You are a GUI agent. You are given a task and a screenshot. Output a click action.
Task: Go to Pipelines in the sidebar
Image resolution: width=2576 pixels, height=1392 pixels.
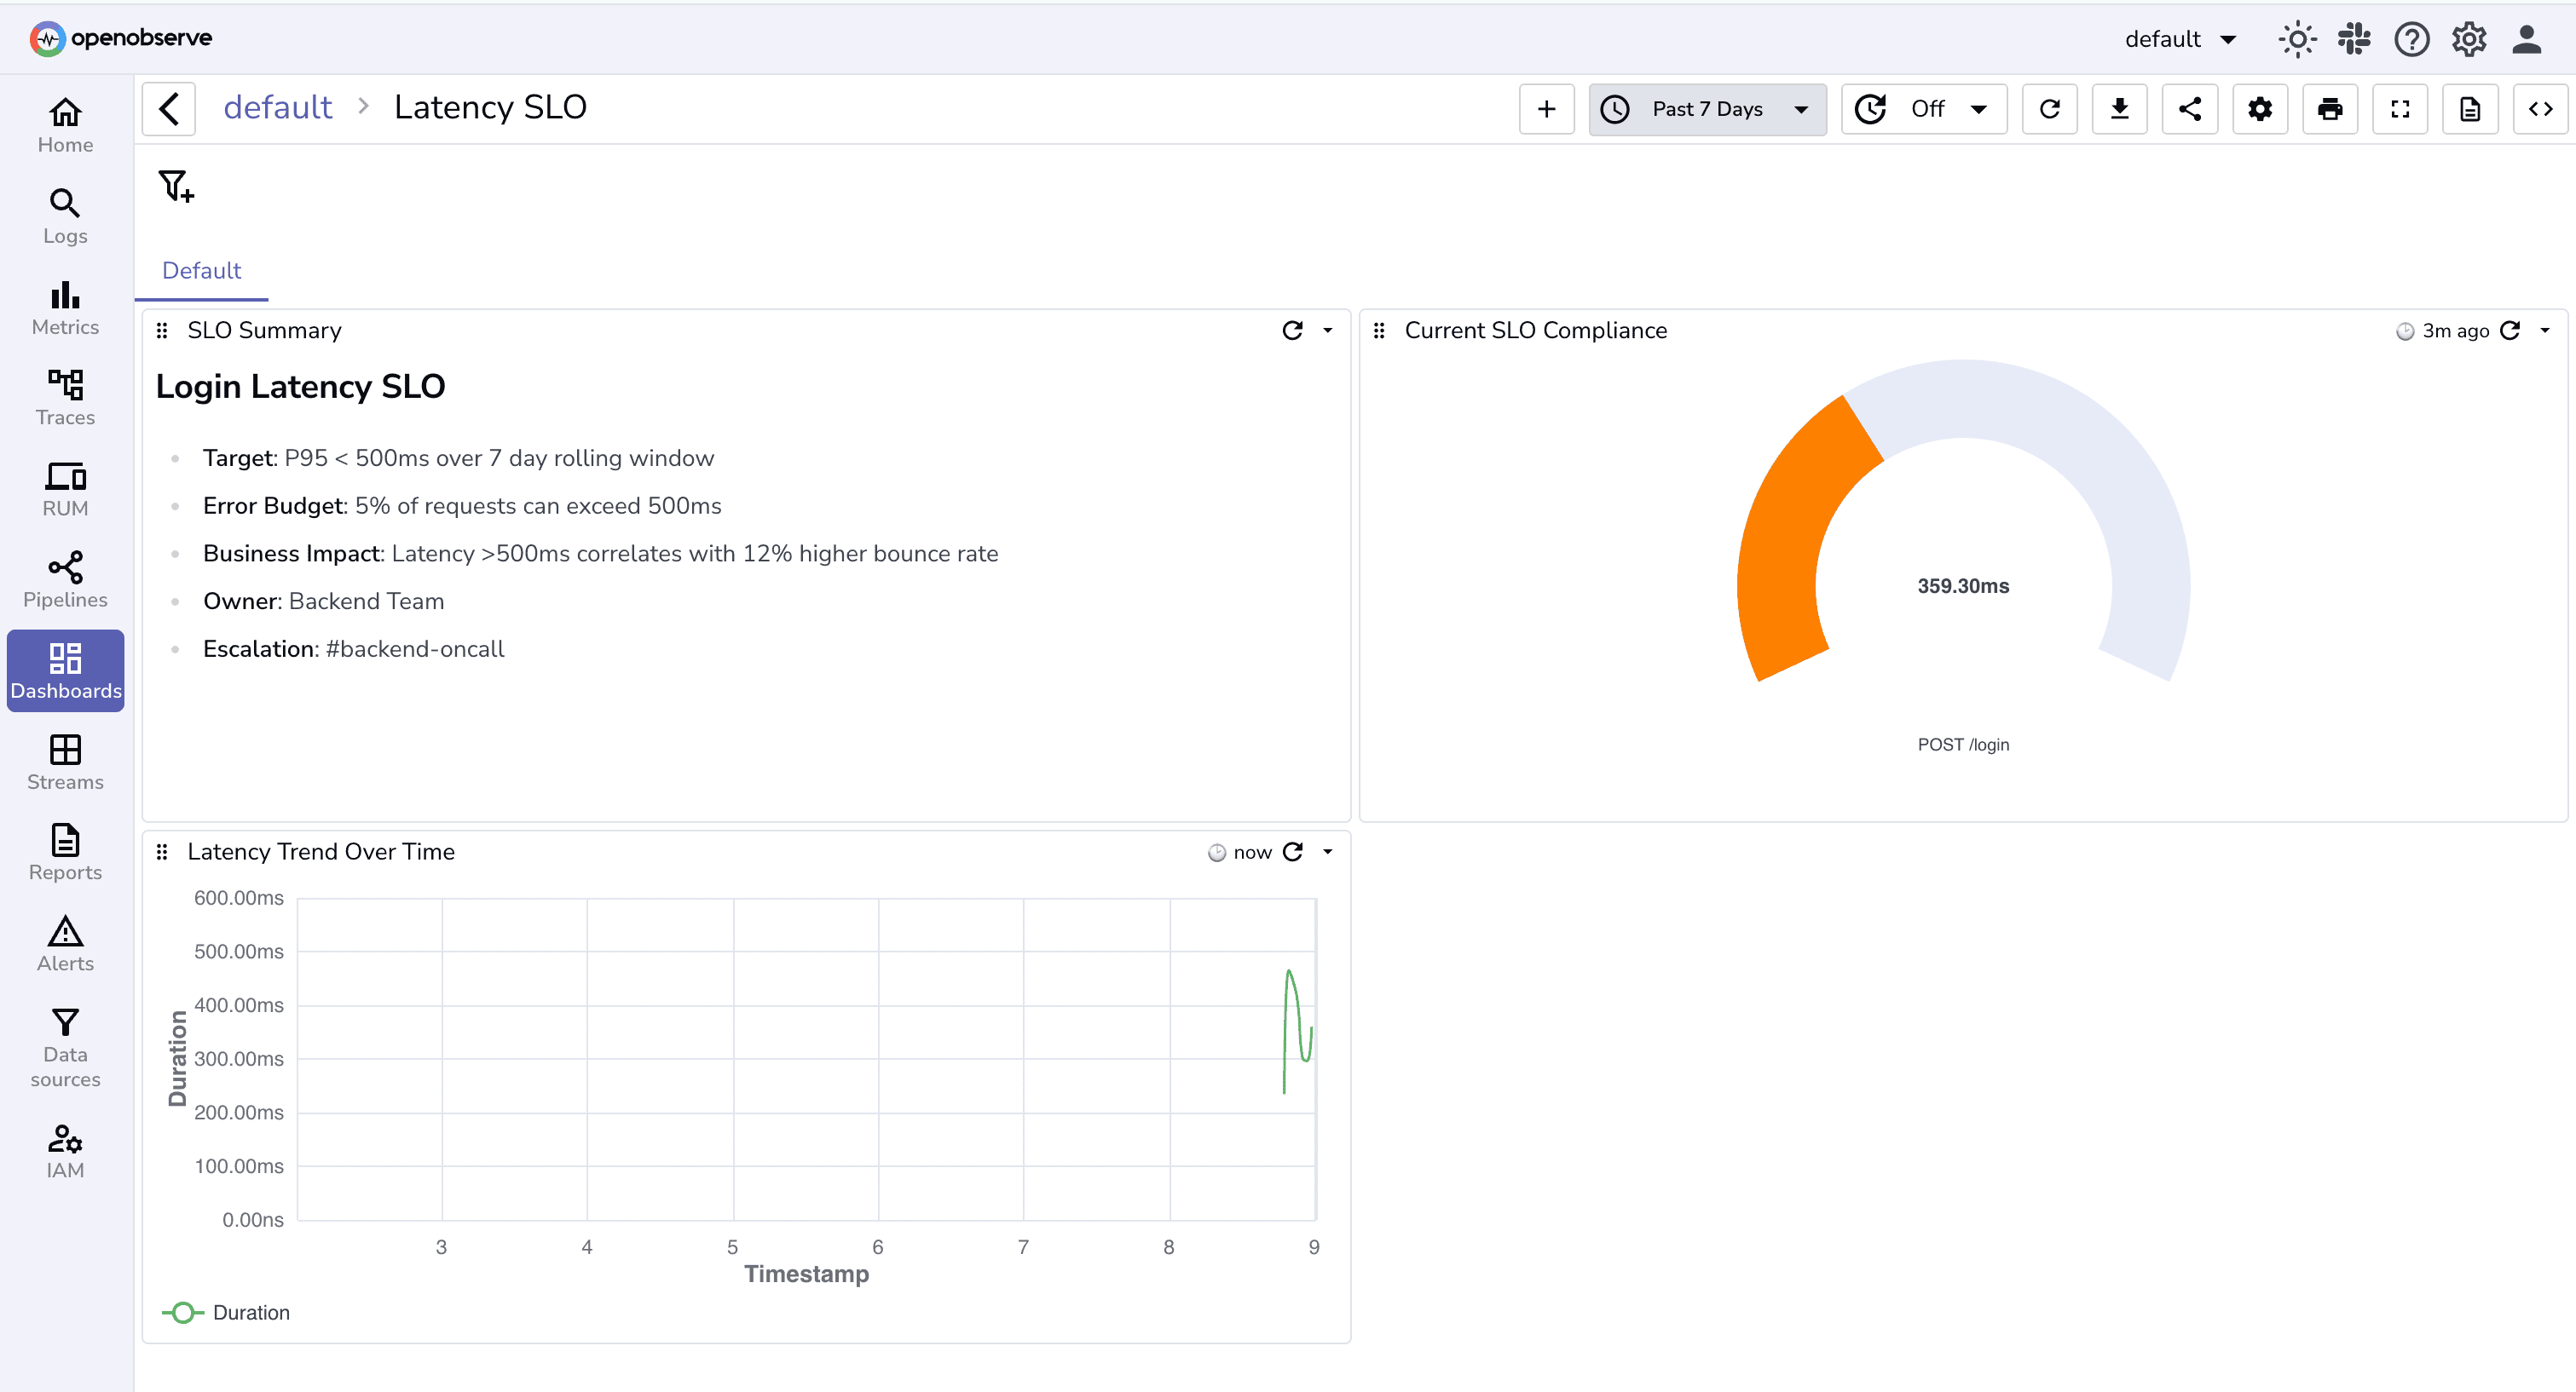(64, 579)
